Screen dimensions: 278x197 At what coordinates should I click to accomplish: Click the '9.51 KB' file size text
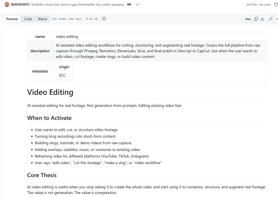click(92, 19)
